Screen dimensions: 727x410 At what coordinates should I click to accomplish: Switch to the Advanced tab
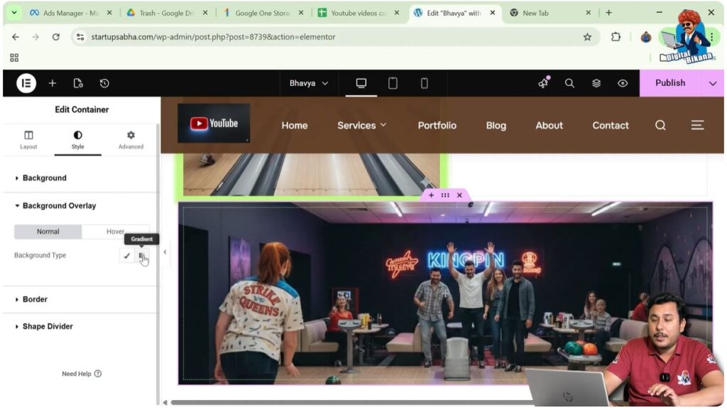tap(131, 139)
